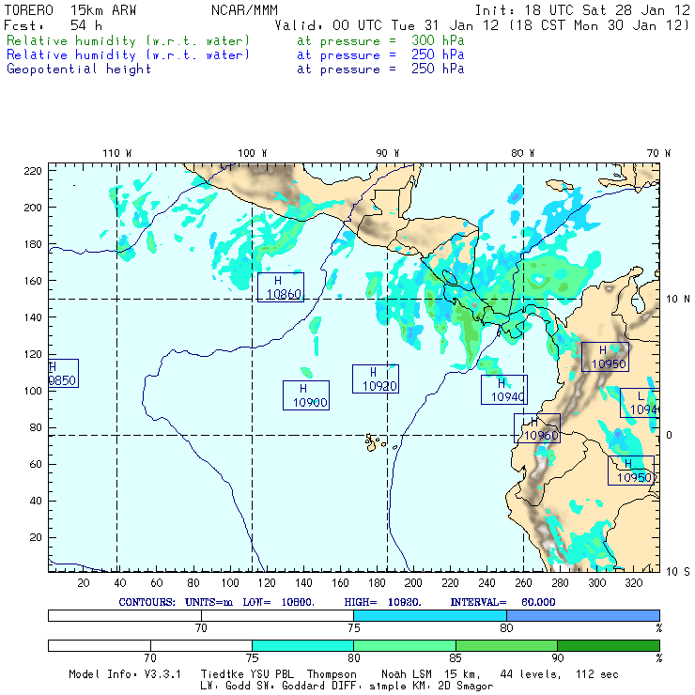
Task: Click the "H 10940" high marker box
Action: click(x=504, y=390)
